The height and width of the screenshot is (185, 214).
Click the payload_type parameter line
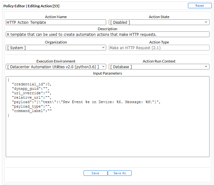[31, 107]
